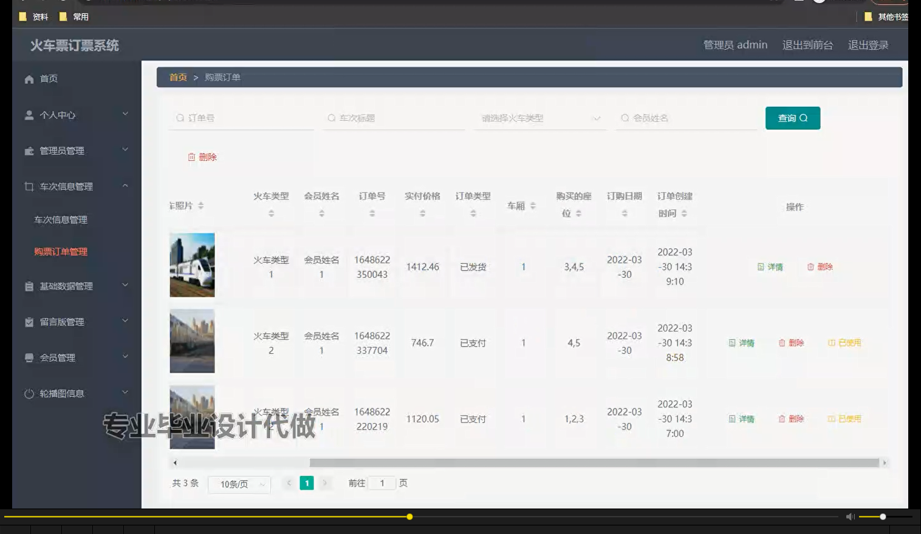Screen dimensions: 921x534
Task: Open the 资料 bookmark folder
Action: click(x=34, y=17)
